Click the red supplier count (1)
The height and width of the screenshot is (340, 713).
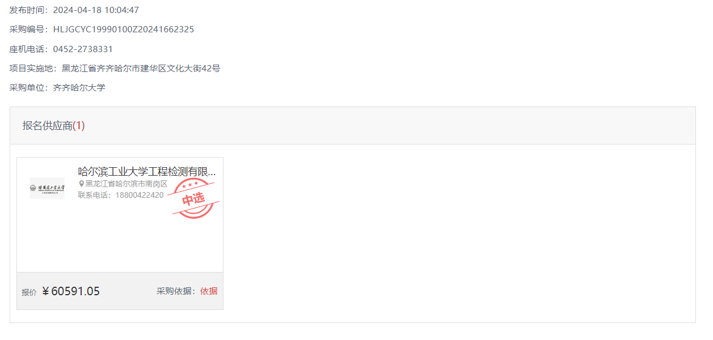(79, 126)
